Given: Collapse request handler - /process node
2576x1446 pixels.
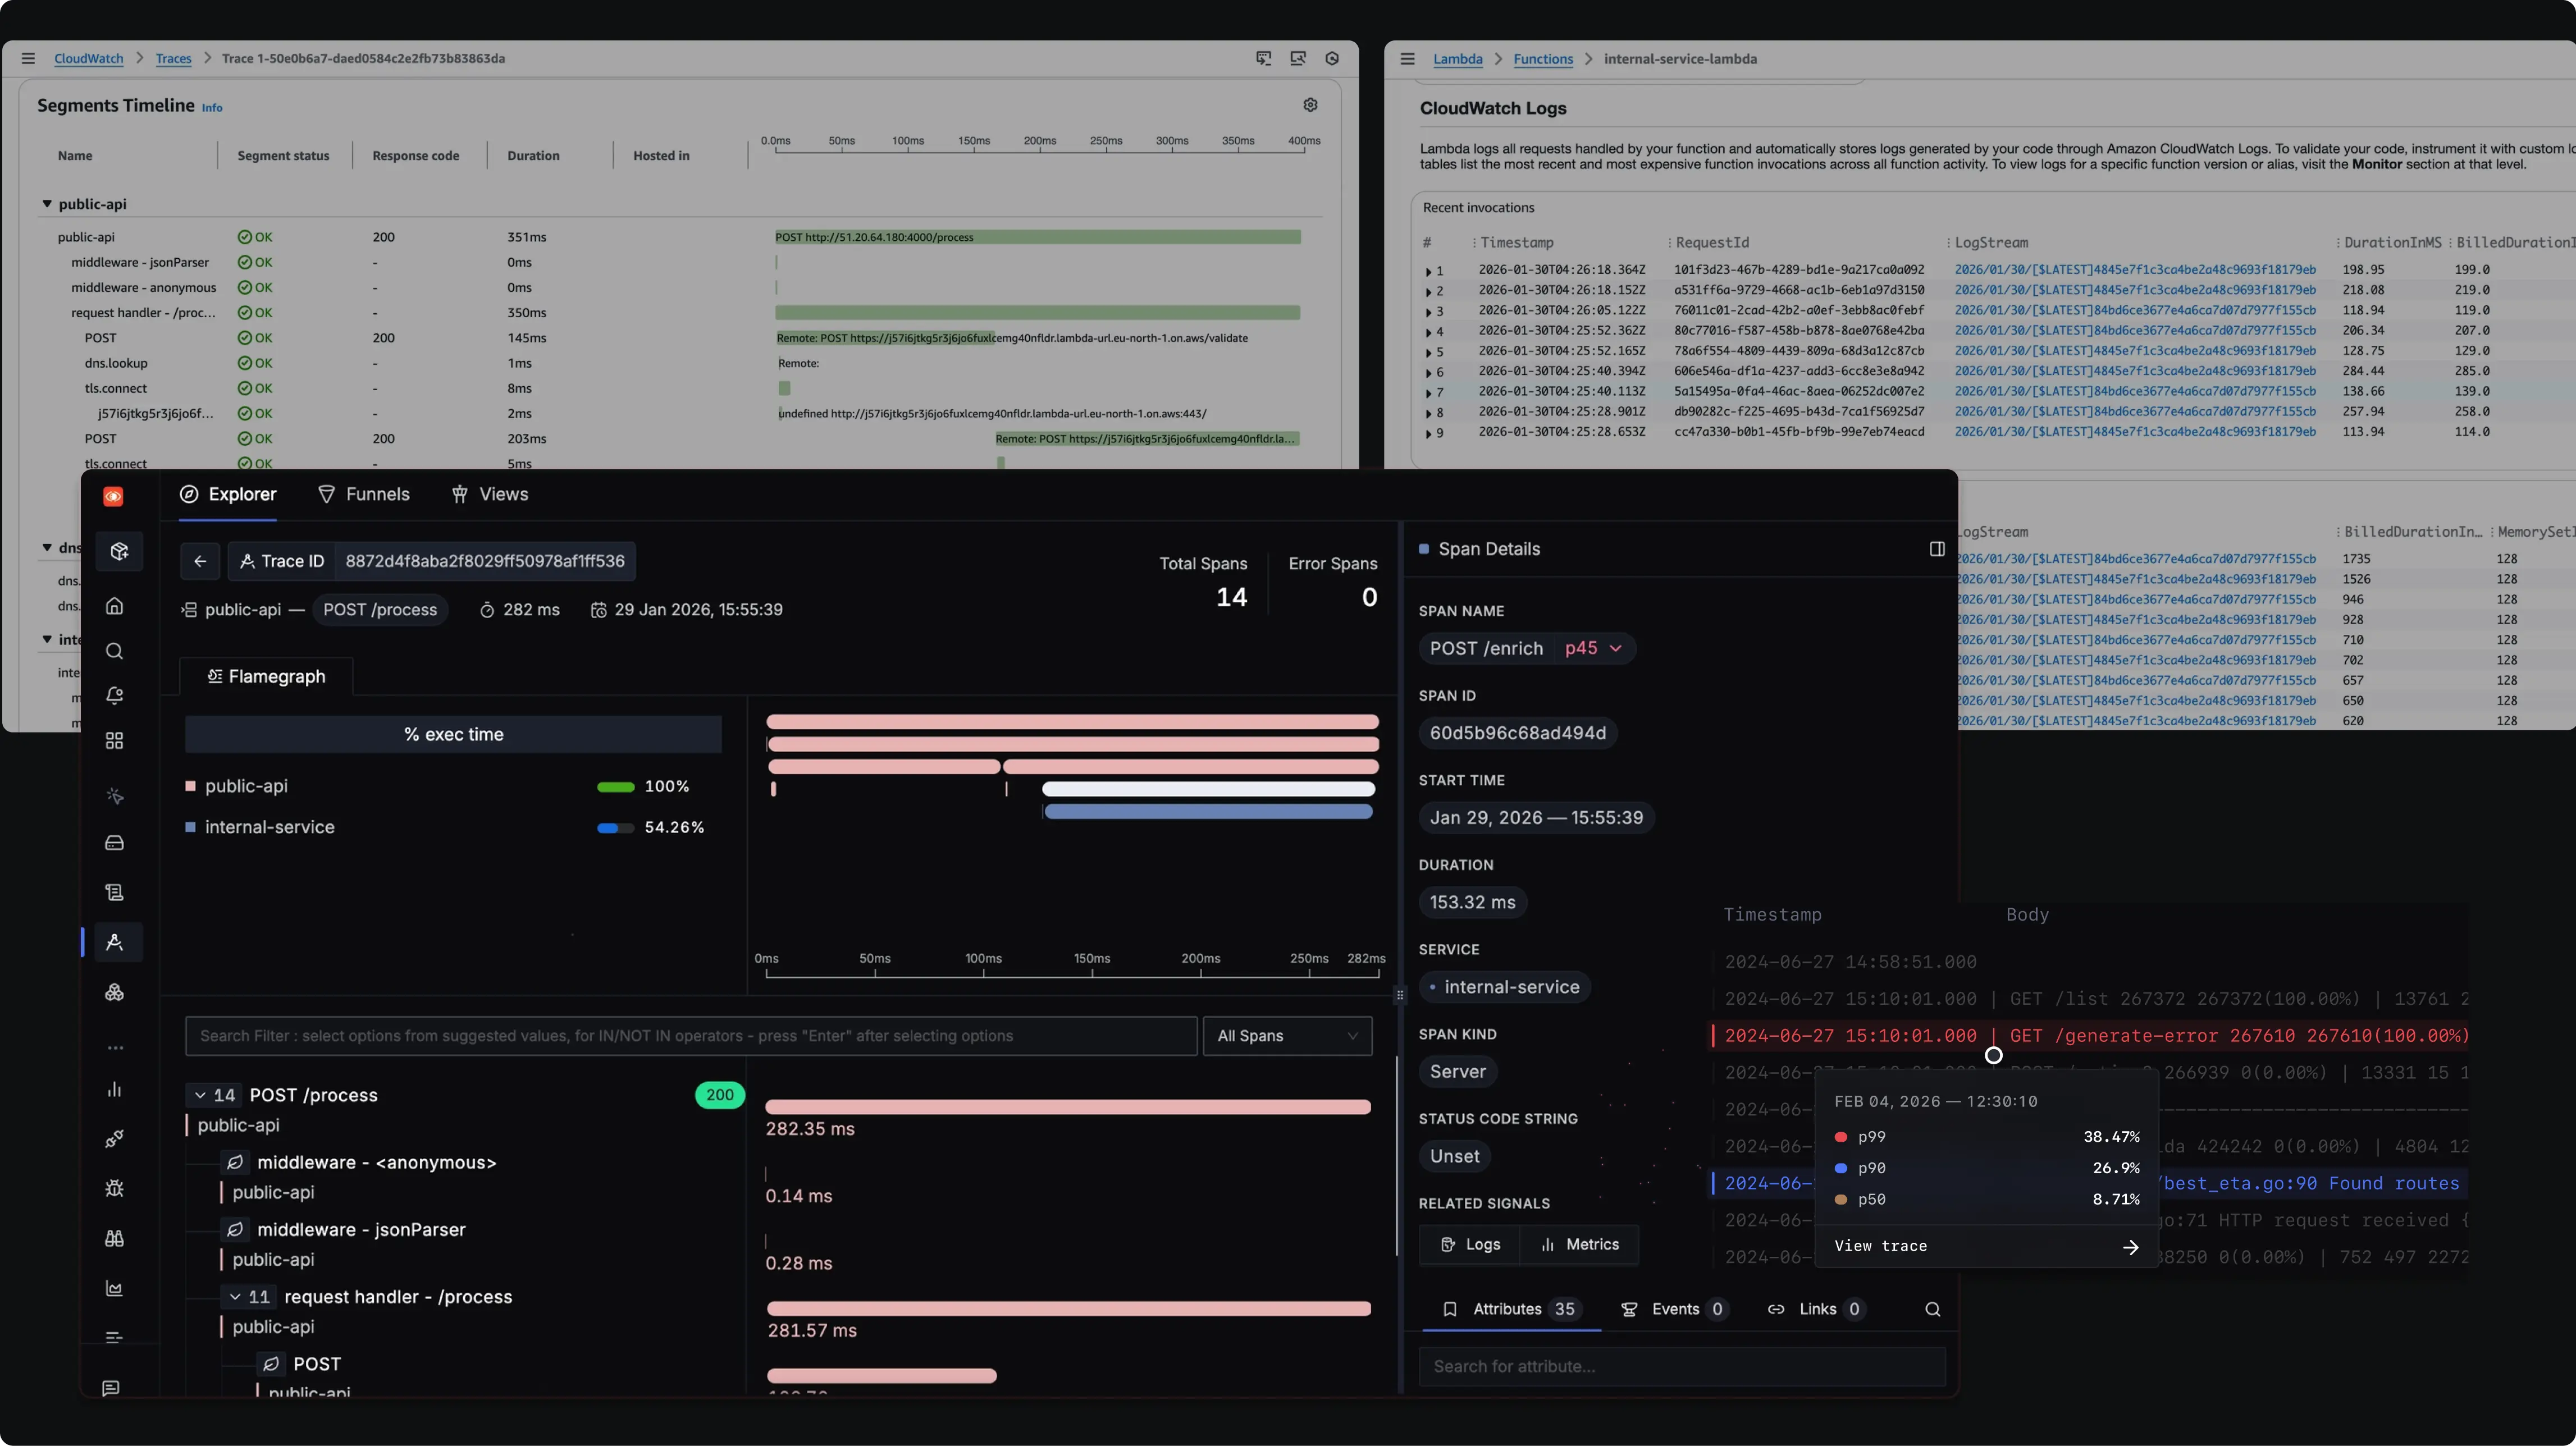Looking at the screenshot, I should coord(235,1297).
